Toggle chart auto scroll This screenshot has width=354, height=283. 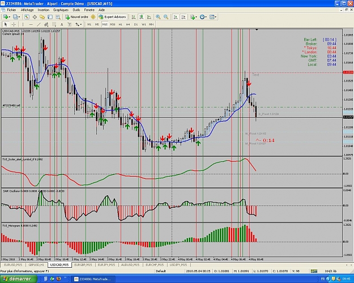(176, 17)
